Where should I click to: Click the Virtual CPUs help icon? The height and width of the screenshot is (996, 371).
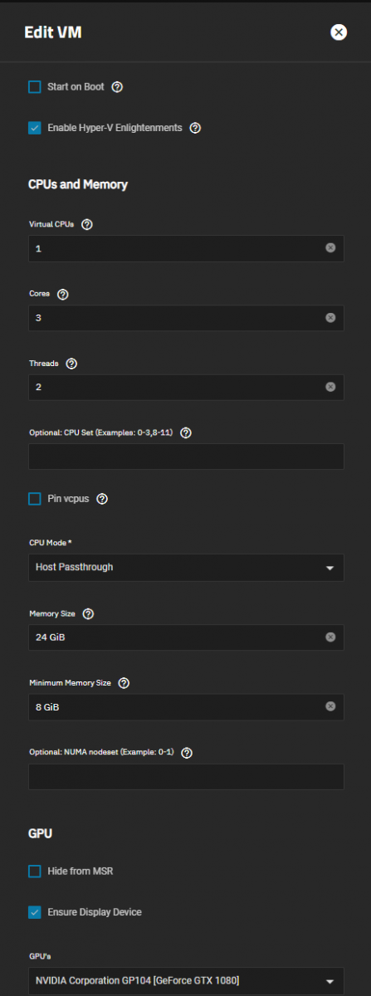87,224
